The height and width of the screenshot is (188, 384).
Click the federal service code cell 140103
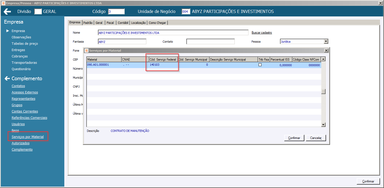[163, 65]
